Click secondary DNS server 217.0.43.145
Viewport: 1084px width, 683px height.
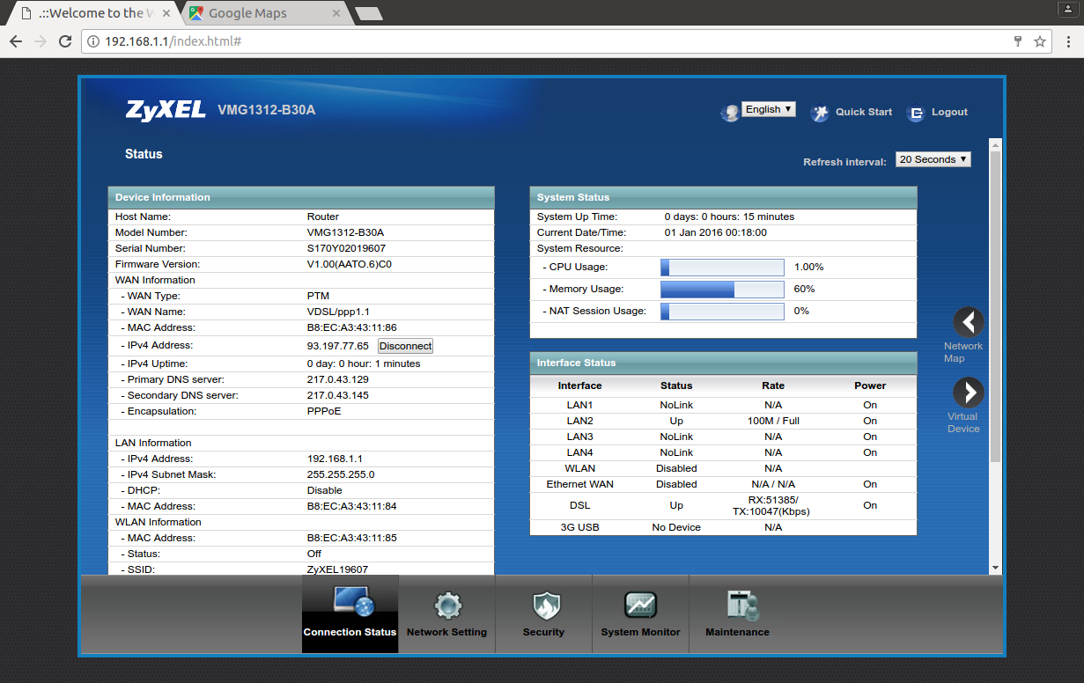[x=338, y=395]
